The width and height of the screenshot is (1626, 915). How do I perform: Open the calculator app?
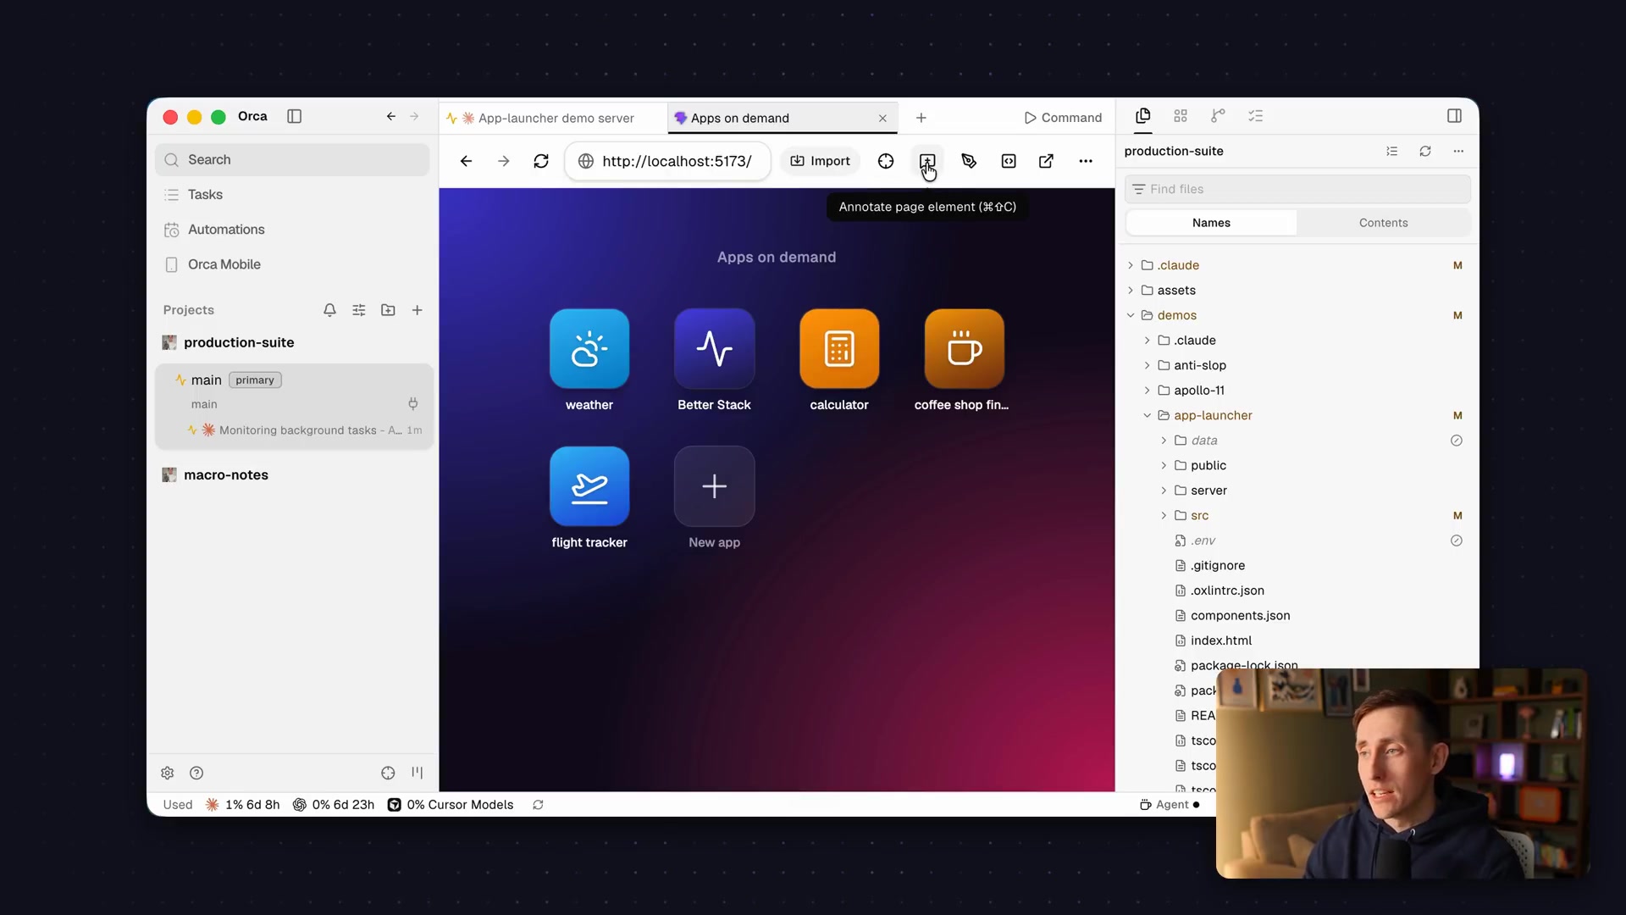tap(839, 349)
